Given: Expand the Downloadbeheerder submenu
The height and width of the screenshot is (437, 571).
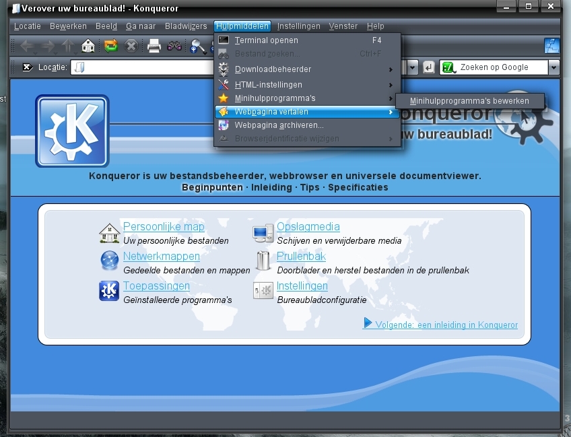Looking at the screenshot, I should click(391, 69).
